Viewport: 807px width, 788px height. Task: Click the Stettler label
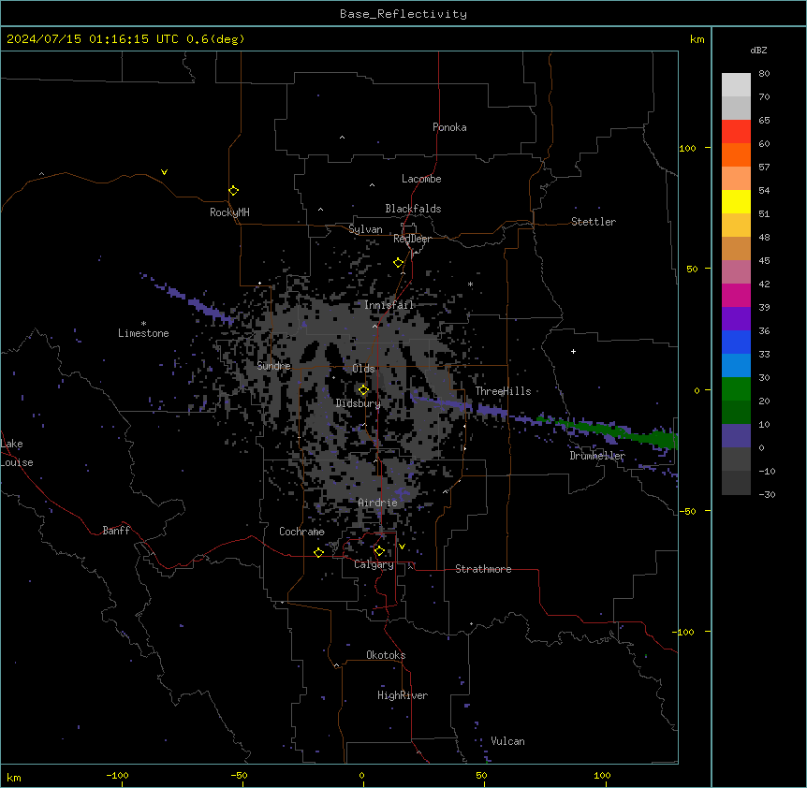point(594,222)
